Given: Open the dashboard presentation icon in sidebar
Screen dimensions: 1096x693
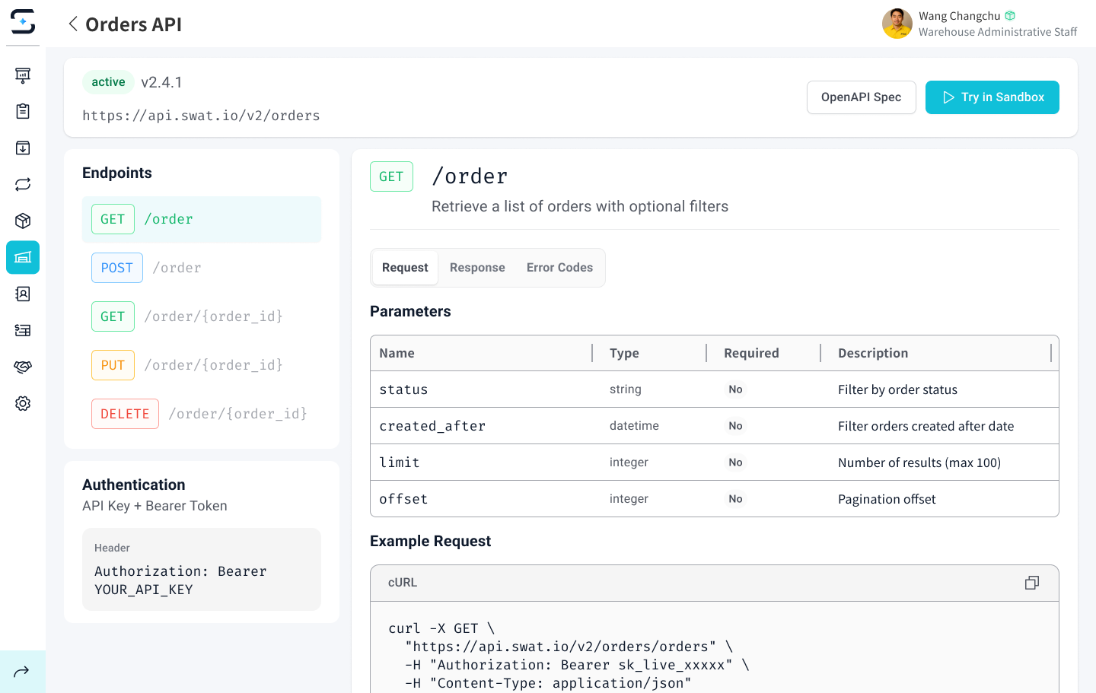Looking at the screenshot, I should point(23,75).
